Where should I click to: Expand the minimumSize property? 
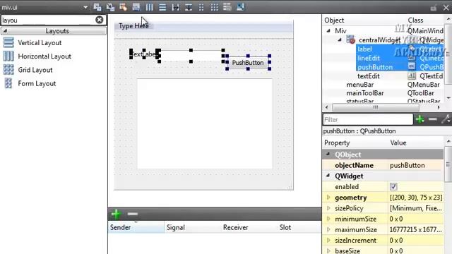pos(328,219)
